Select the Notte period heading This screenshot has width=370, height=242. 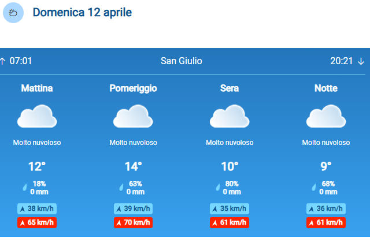point(326,88)
